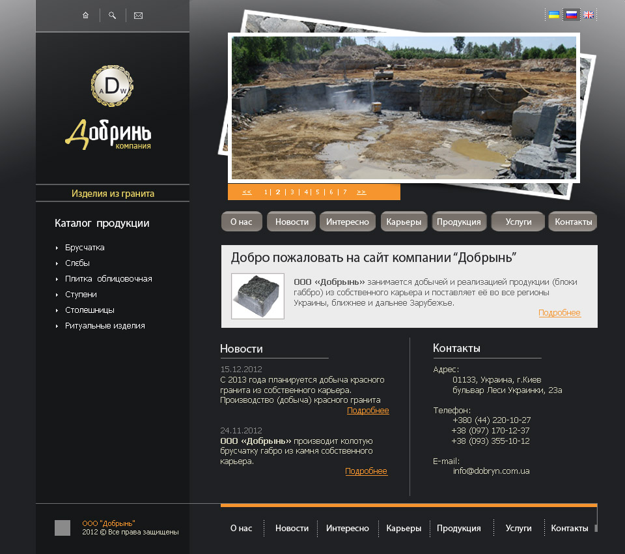View the granite cube thumbnail

258,296
